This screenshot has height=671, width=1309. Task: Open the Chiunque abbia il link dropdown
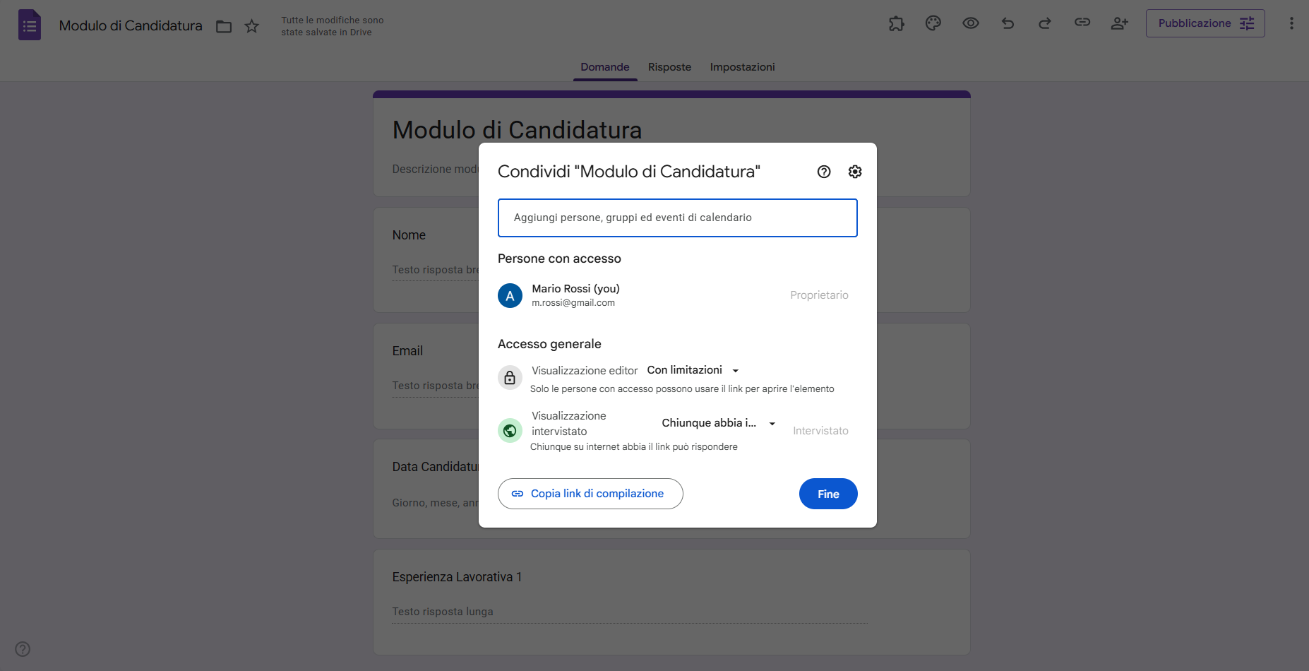pos(717,423)
